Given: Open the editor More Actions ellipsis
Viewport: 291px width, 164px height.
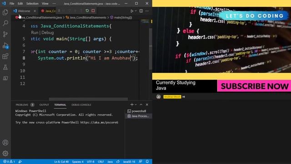Looking at the screenshot, I should [147, 11].
